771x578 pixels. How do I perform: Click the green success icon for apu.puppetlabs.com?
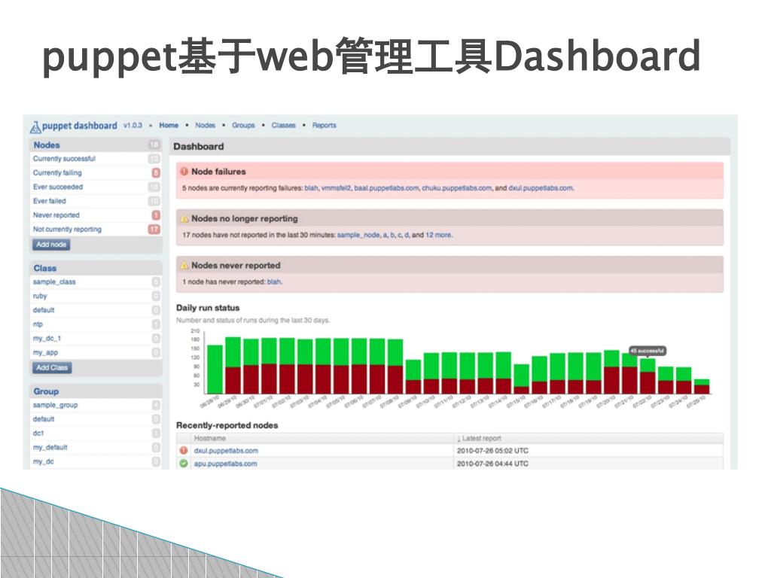184,464
